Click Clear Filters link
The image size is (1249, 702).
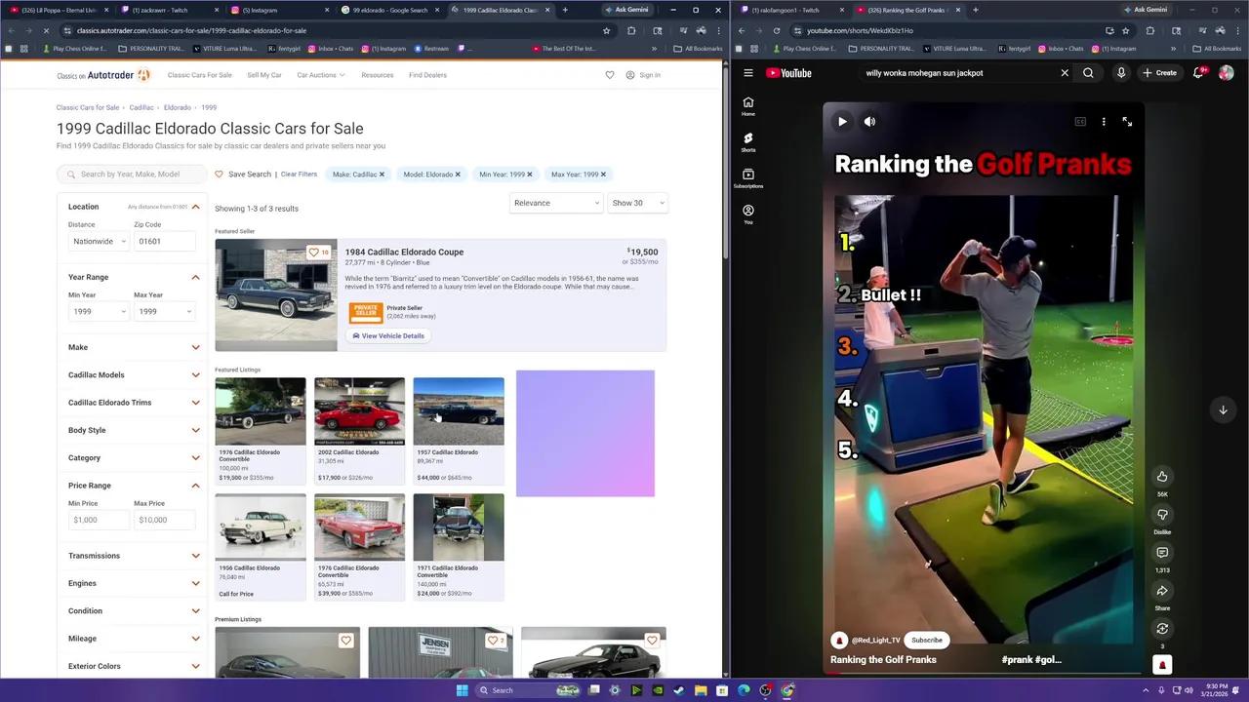(x=299, y=175)
